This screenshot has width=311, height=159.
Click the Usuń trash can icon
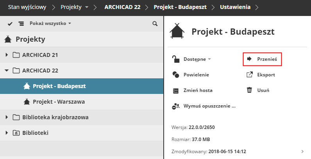click(x=249, y=90)
